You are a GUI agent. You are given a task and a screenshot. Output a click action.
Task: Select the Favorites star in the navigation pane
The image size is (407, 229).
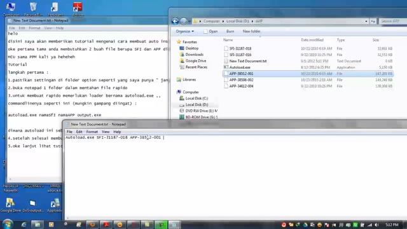[179, 42]
